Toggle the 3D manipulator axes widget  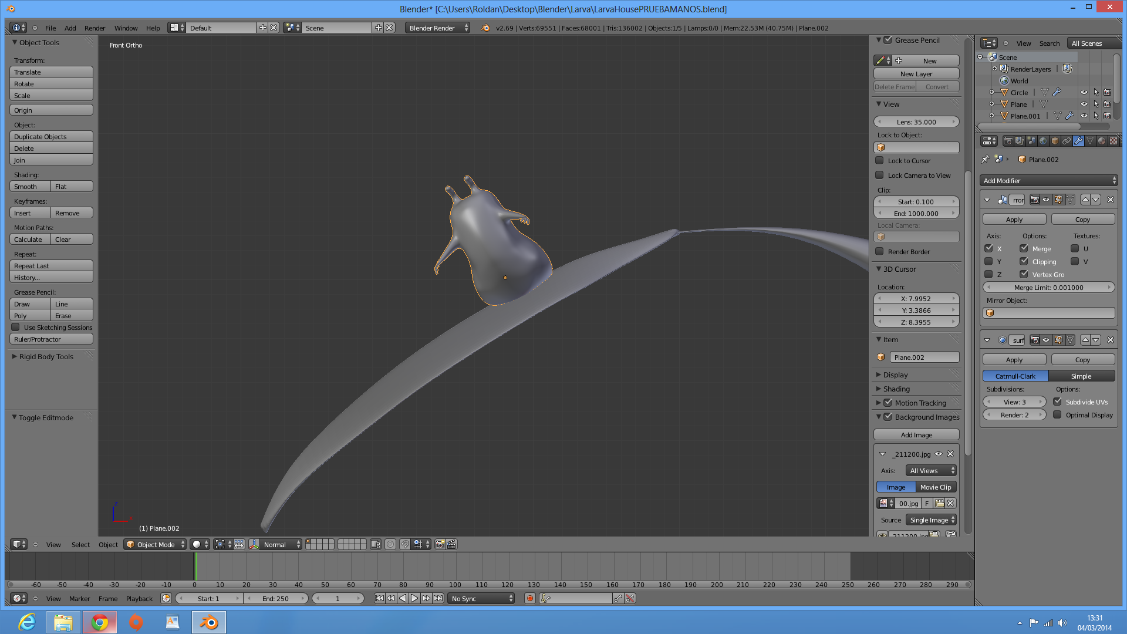[254, 544]
